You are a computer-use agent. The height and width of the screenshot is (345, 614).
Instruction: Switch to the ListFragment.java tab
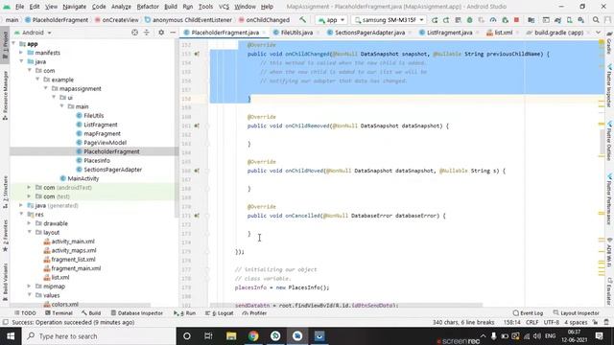coord(449,33)
